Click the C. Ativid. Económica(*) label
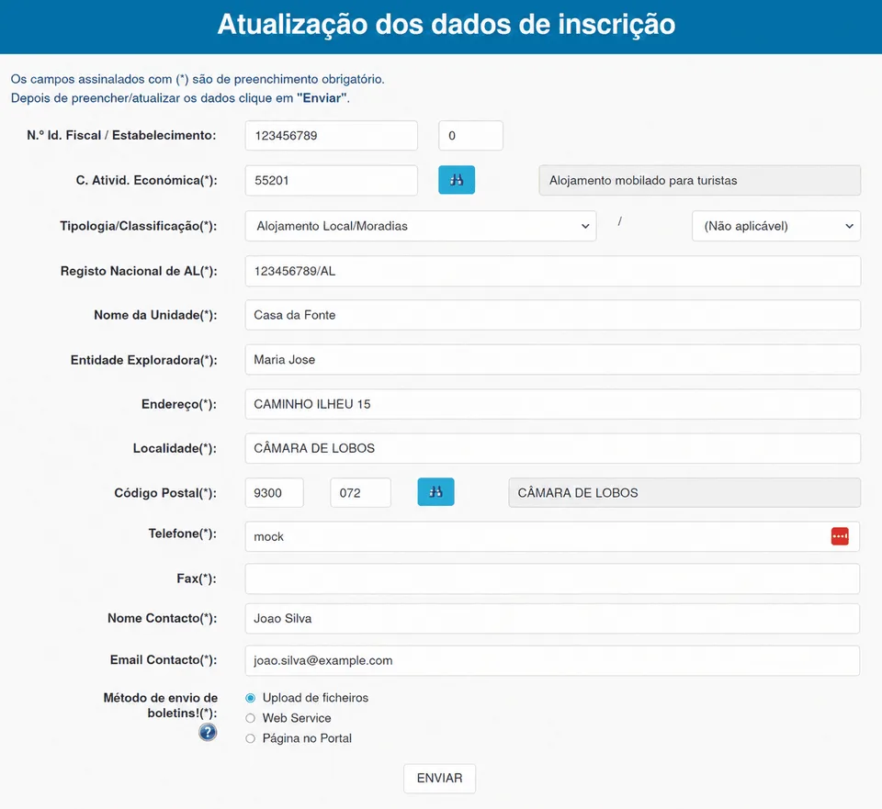The width and height of the screenshot is (882, 809). point(146,181)
